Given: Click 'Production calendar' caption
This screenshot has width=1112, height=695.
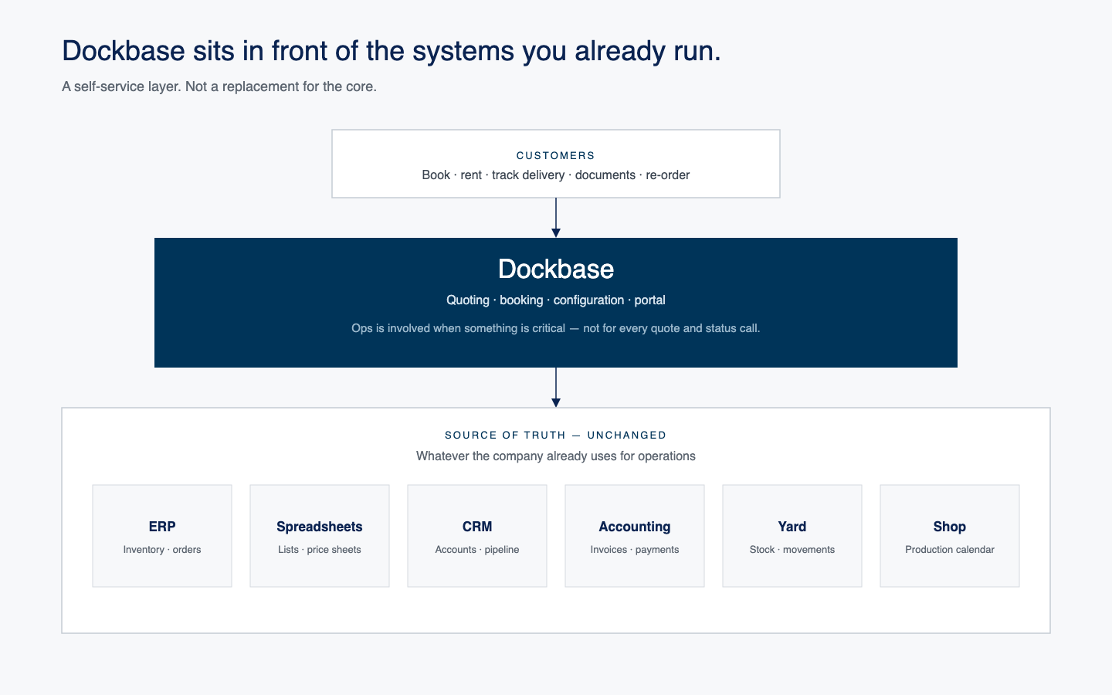Looking at the screenshot, I should pos(950,550).
